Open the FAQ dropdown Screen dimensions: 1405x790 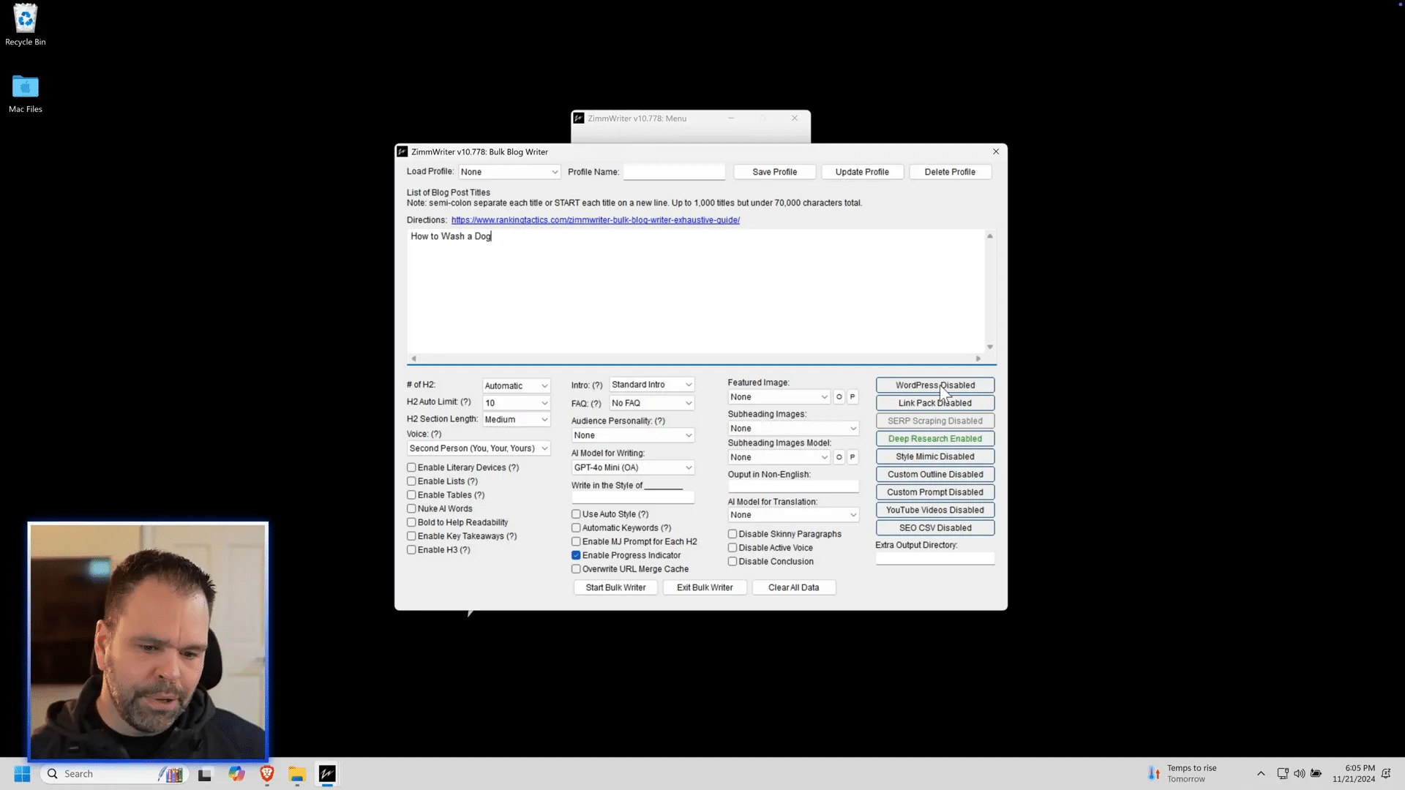pos(651,403)
